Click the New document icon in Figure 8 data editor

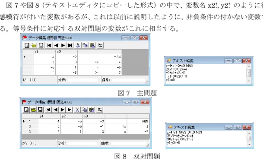pyautogui.click(x=26, y=109)
